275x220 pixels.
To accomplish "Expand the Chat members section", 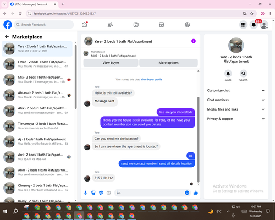I will 236,100.
